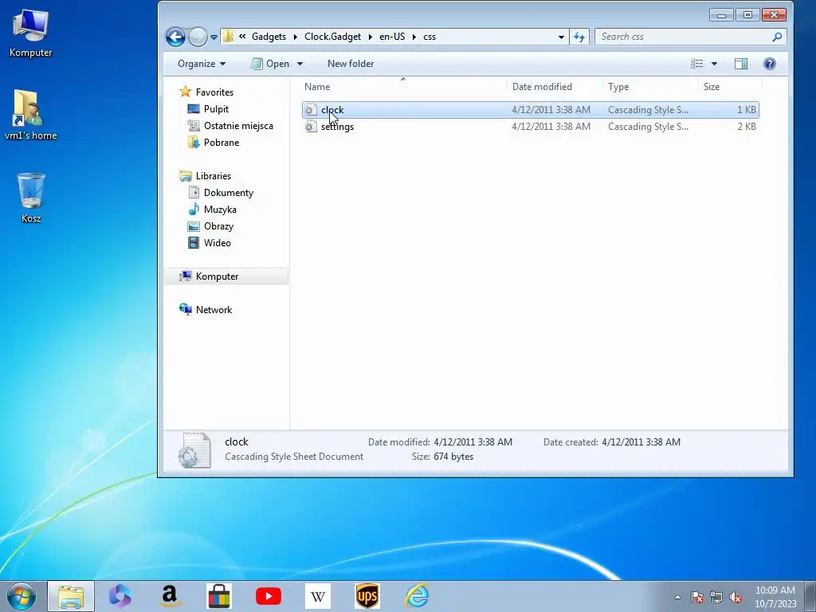Select Network in navigation pane
This screenshot has height=612, width=816.
[214, 310]
